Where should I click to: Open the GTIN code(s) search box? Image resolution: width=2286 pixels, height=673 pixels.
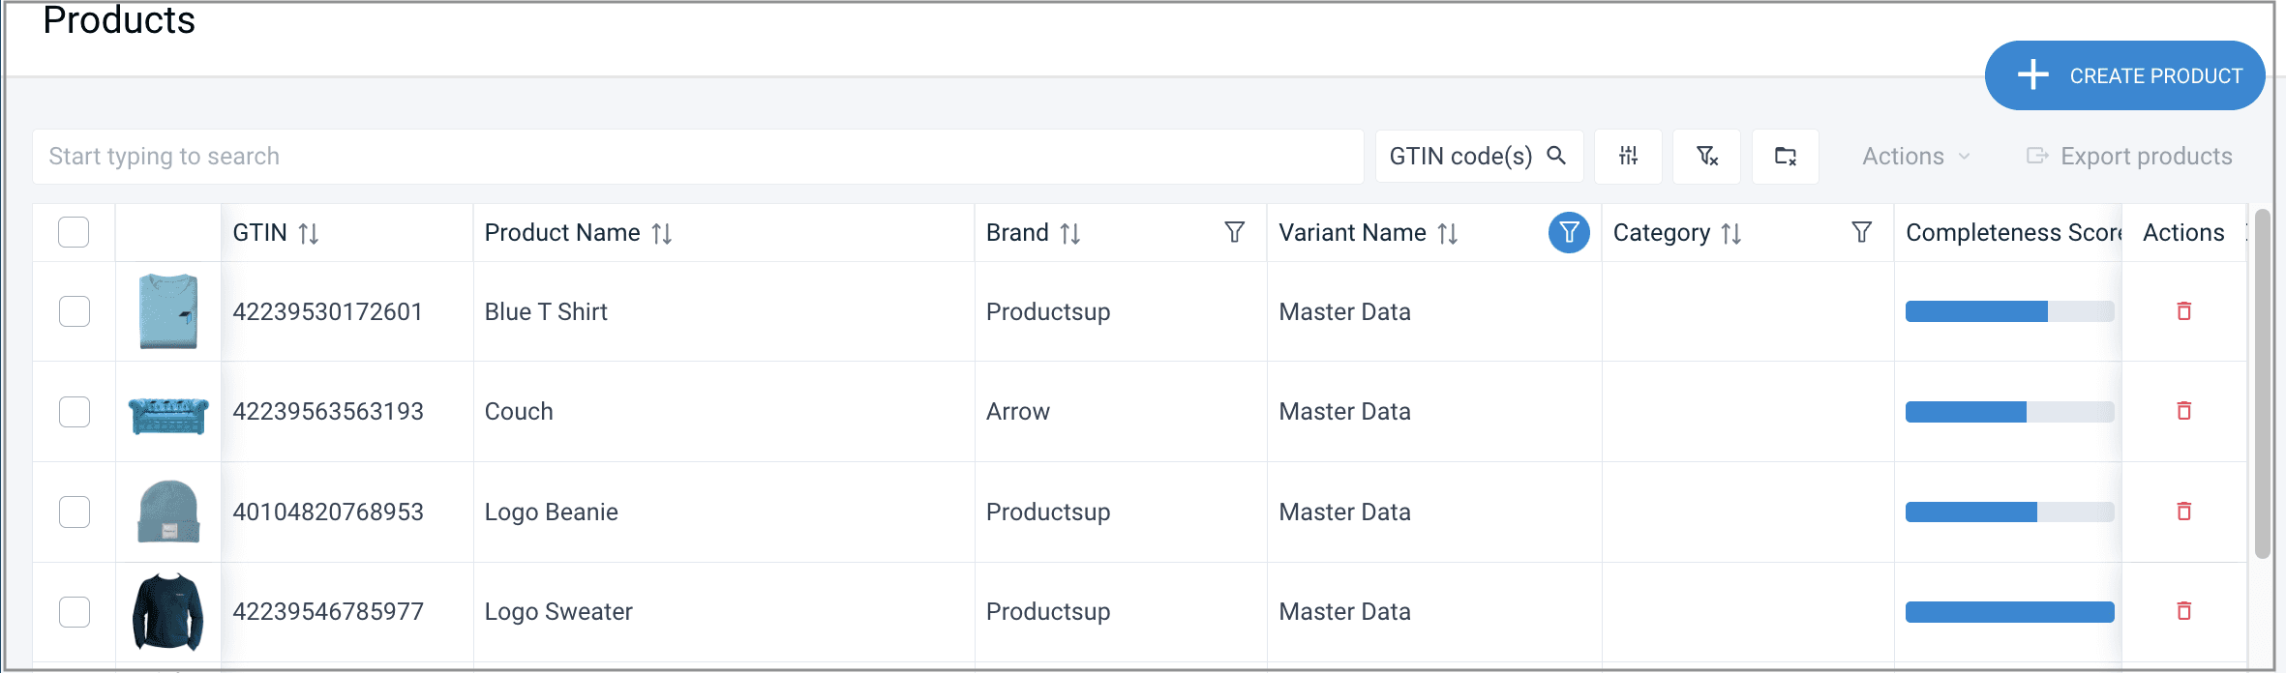(x=1477, y=157)
